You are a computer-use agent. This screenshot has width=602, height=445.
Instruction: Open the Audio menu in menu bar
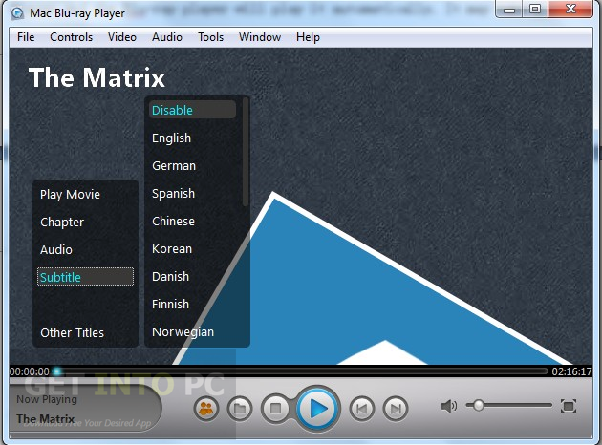[167, 37]
